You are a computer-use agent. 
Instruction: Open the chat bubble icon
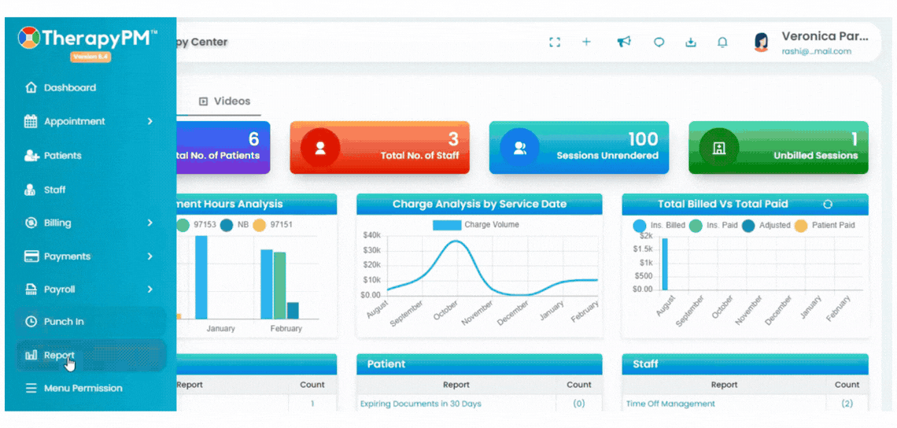click(659, 42)
